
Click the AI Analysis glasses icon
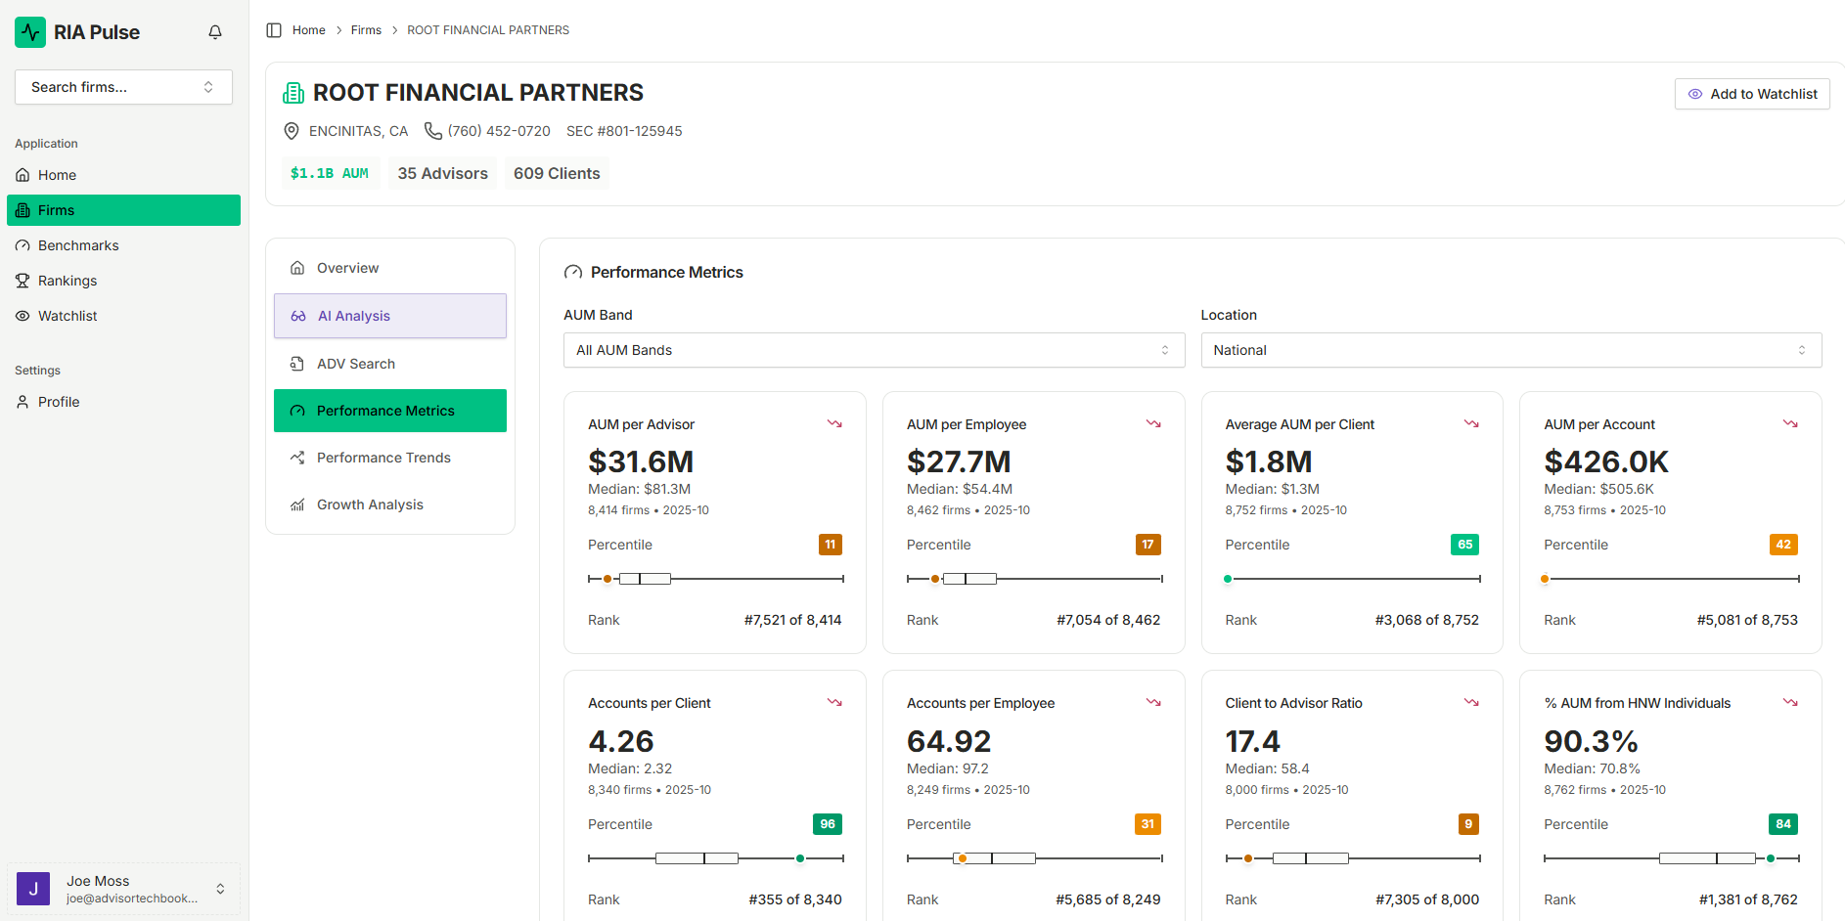(298, 316)
